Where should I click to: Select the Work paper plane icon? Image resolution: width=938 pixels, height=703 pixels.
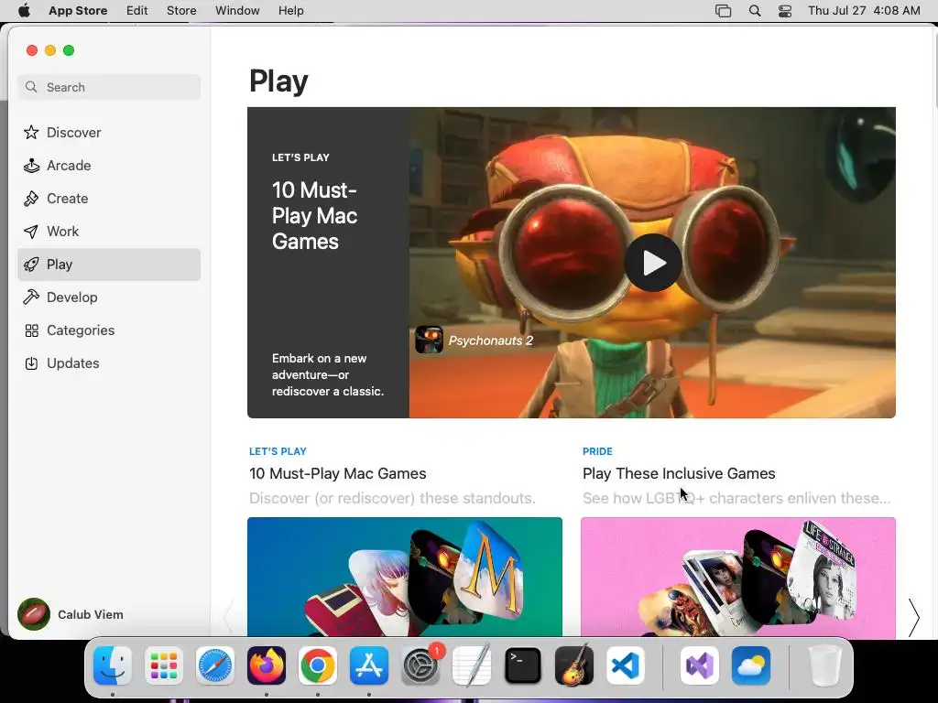(31, 231)
